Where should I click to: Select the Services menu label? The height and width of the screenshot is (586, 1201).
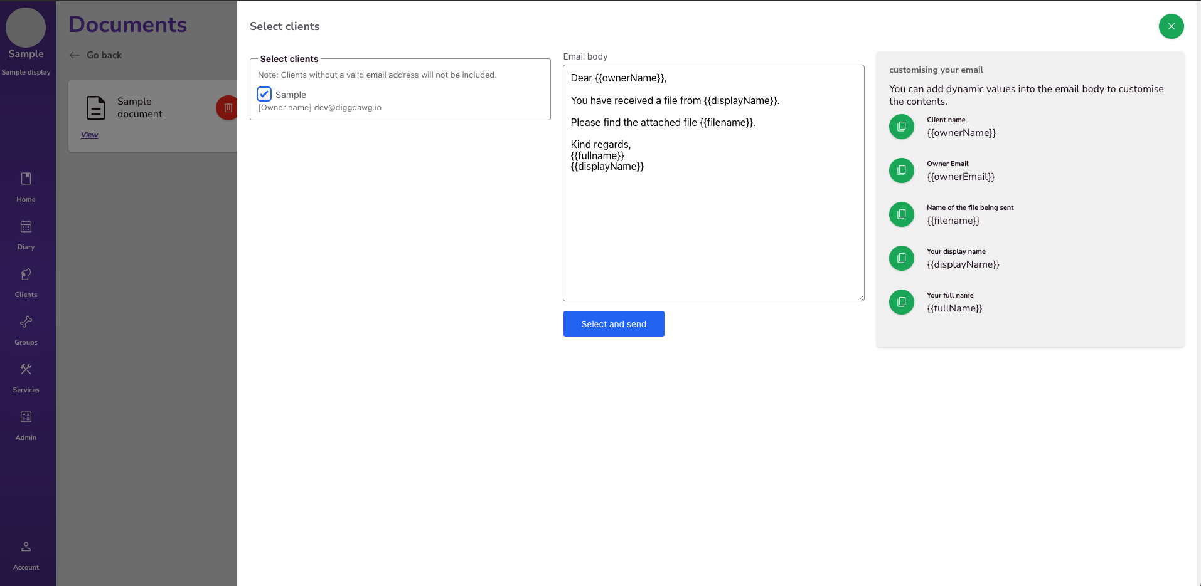tap(26, 390)
